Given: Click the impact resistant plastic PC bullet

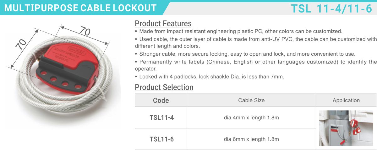Looking at the screenshot, I should (x=238, y=31).
